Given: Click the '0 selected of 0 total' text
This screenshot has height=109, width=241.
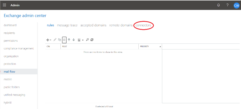Looking at the screenshot, I should (x=104, y=106).
